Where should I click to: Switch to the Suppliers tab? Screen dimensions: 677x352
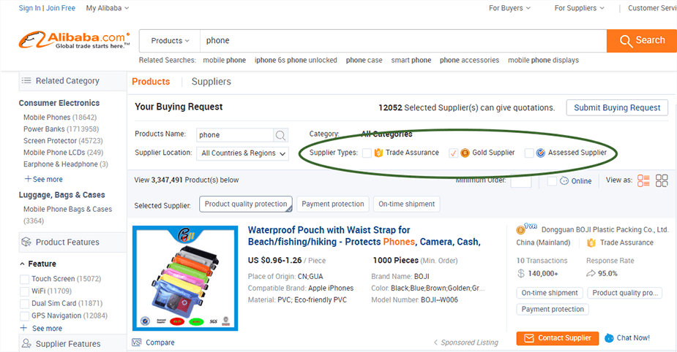(211, 82)
